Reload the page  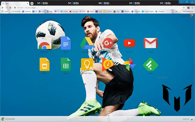click(x=10, y=8)
